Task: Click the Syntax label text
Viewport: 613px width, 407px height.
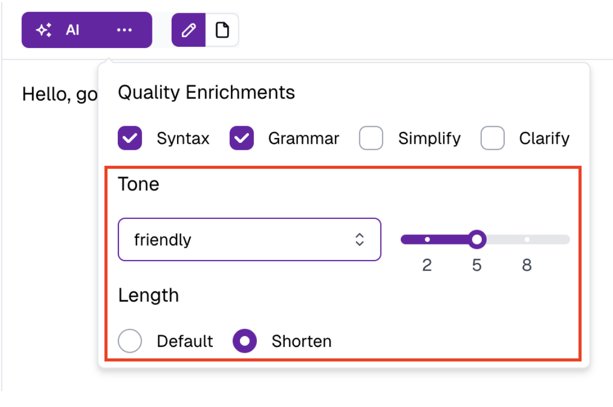Action: click(183, 139)
